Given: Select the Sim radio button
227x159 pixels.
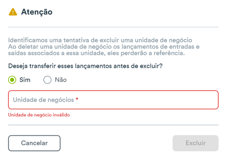Looking at the screenshot, I should tap(12, 80).
